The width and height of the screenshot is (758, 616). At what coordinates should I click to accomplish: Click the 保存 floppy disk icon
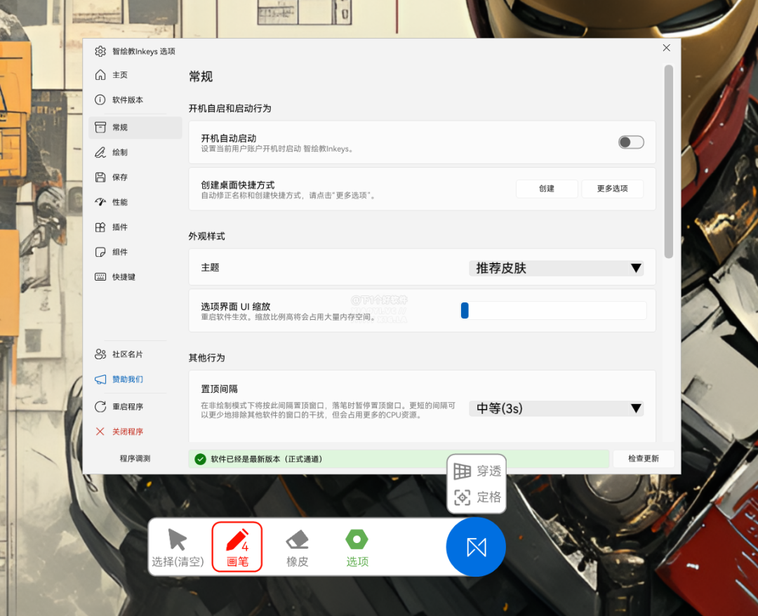point(100,178)
